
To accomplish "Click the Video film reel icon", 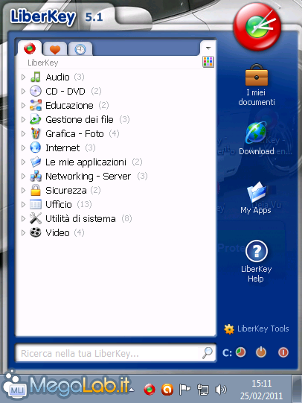I will point(36,232).
